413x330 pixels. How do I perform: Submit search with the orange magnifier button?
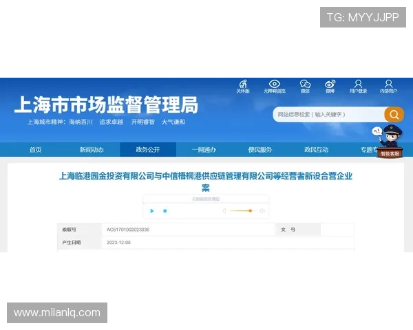coord(394,115)
